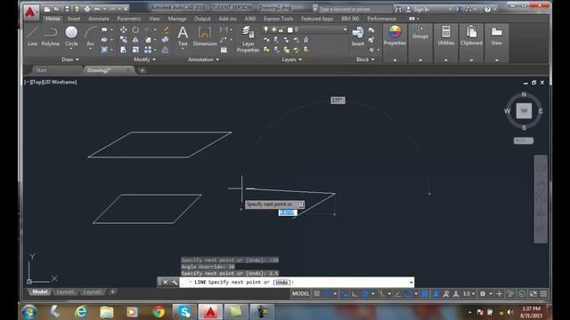The height and width of the screenshot is (320, 570).
Task: Toggle annotation visibility in status bar
Action: (436, 294)
